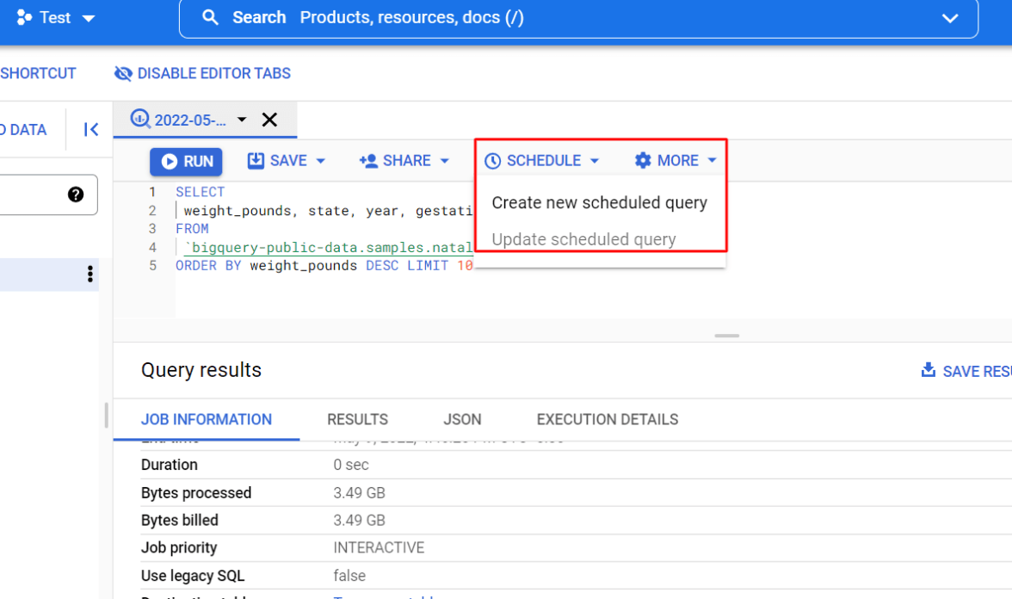Click the help question mark icon
The height and width of the screenshot is (599, 1012).
[x=76, y=195]
